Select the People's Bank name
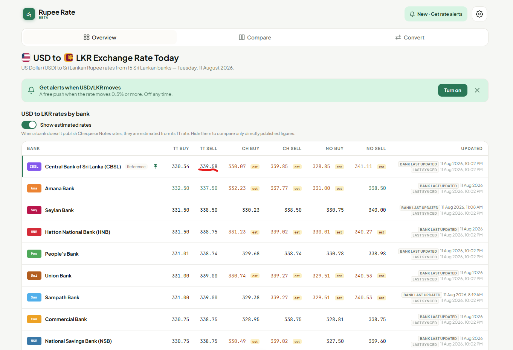The image size is (513, 350). 62,254
